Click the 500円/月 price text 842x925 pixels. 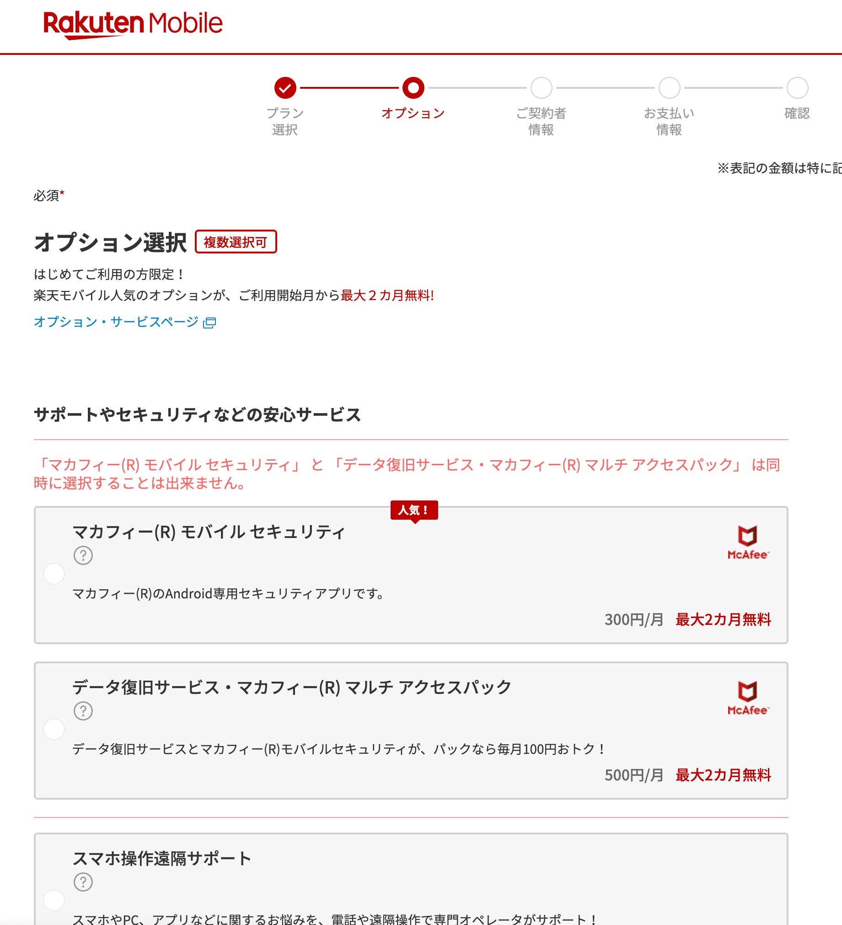coord(634,775)
